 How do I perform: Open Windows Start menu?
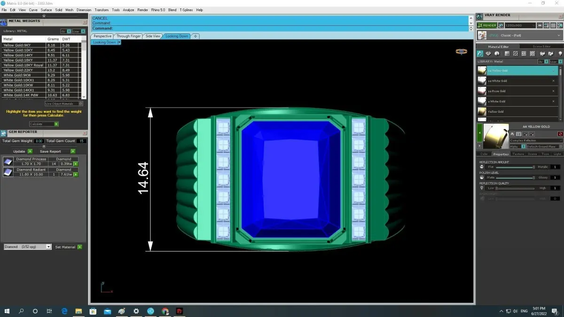7,311
